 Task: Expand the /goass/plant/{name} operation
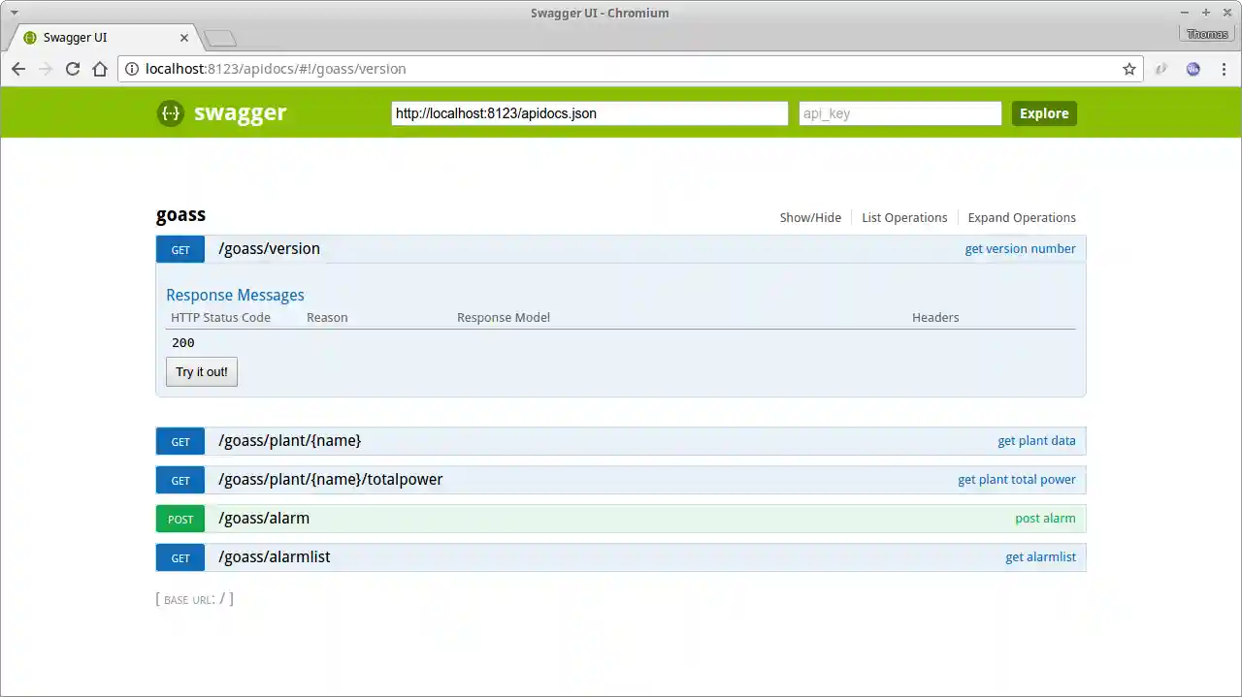point(290,440)
